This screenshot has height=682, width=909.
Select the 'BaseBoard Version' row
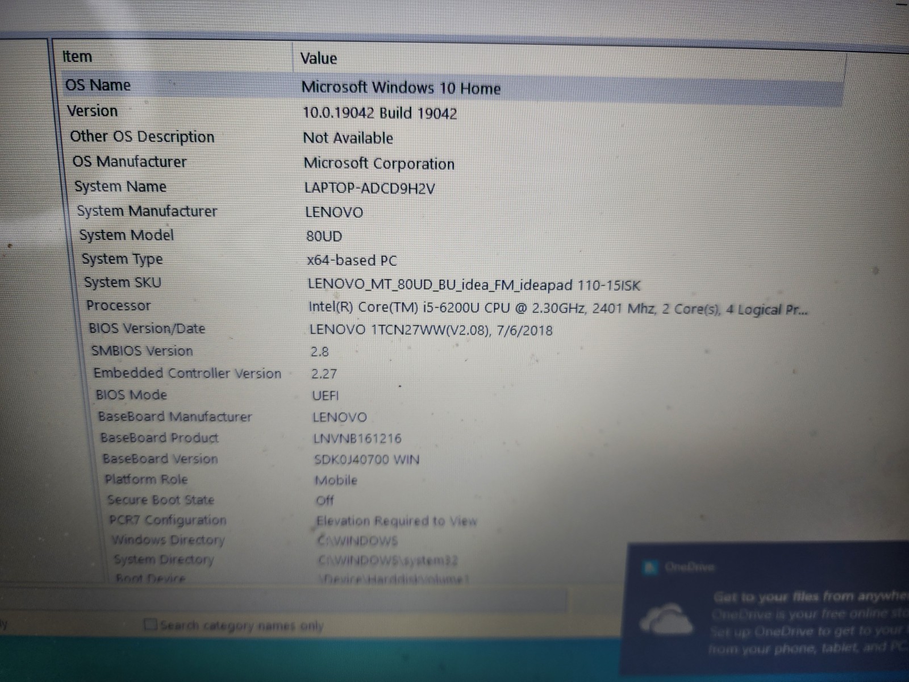coord(160,459)
